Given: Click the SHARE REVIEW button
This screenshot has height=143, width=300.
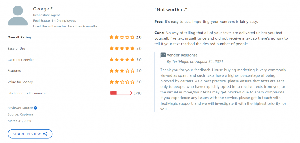Looking at the screenshot, I should (30, 134).
